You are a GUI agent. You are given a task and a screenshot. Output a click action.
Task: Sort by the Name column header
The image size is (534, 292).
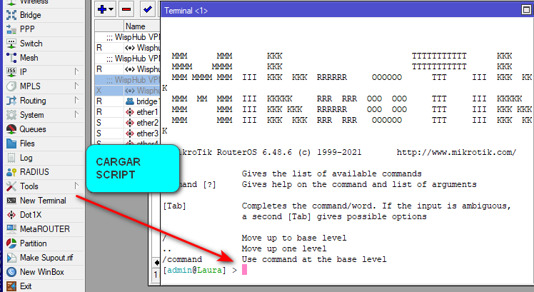135,26
